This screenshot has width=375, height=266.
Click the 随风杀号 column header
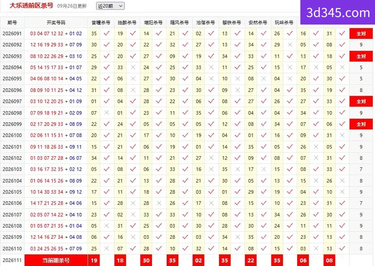(179, 23)
